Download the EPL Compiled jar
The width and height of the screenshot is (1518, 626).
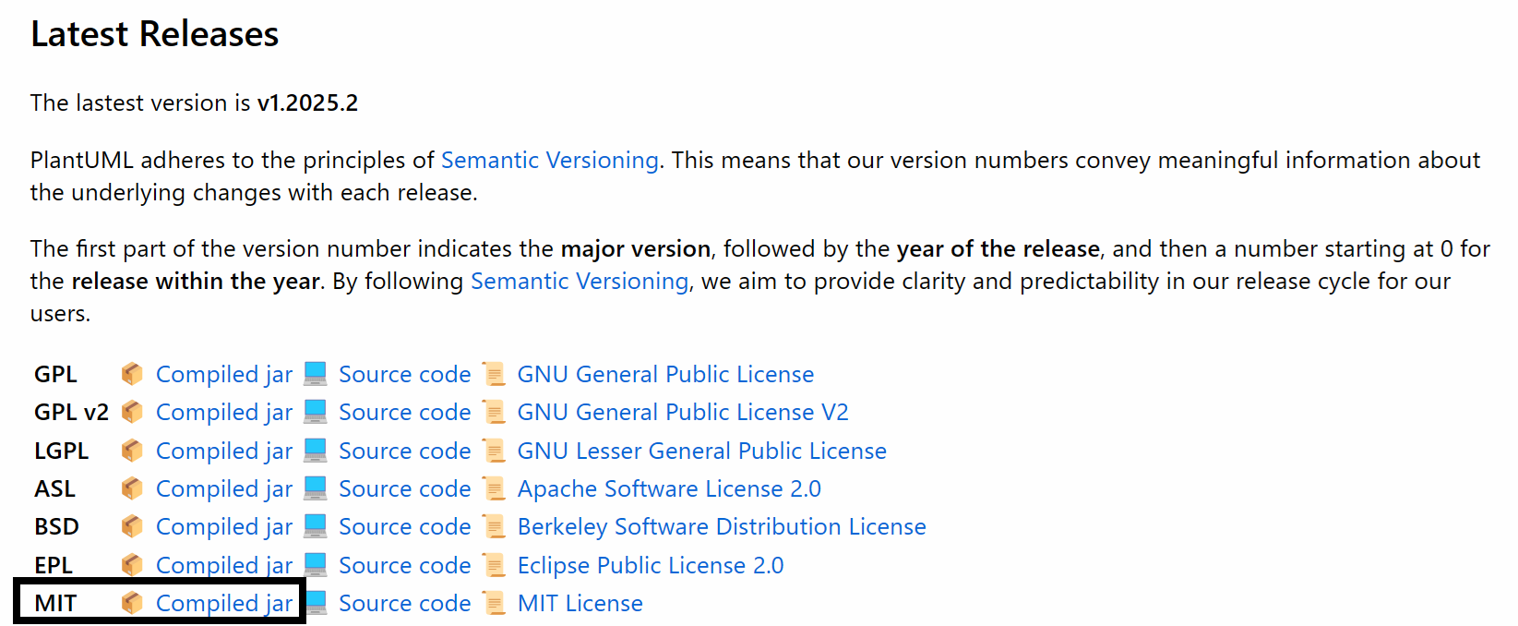point(224,565)
